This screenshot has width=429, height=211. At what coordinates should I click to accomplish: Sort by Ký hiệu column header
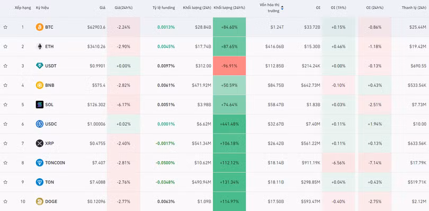pyautogui.click(x=42, y=7)
